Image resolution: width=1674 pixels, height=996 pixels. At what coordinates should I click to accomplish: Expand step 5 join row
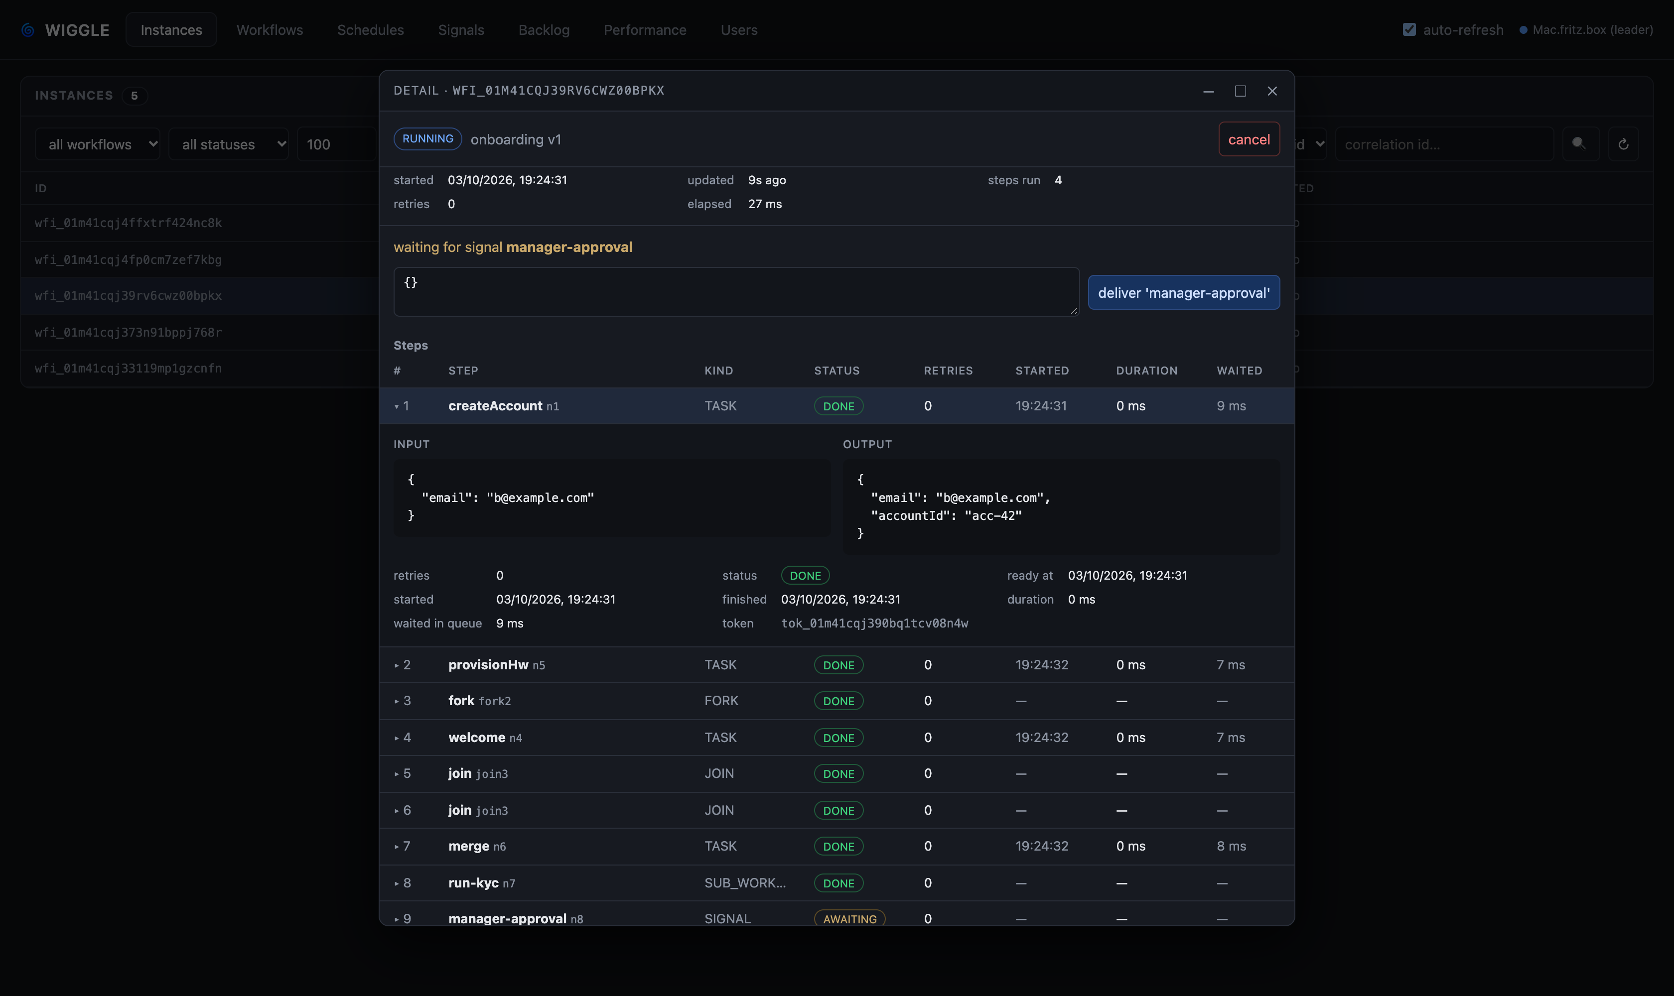click(837, 774)
